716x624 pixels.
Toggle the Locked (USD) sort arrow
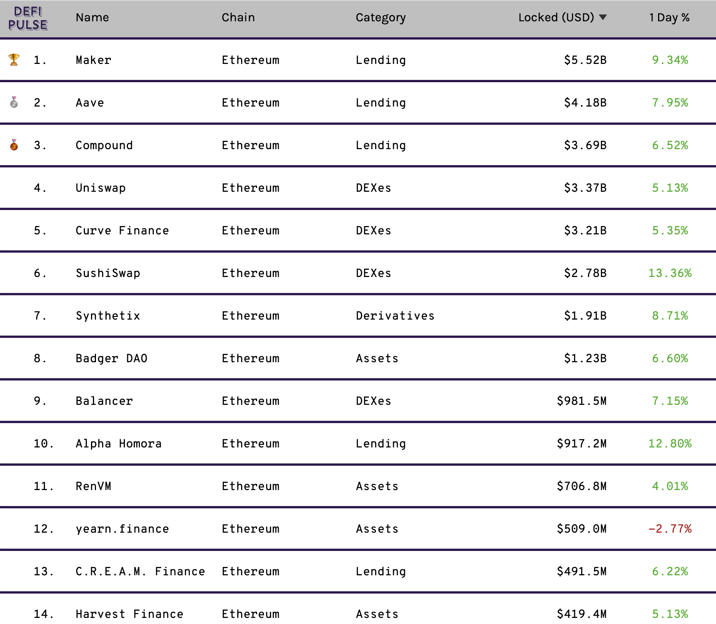coord(603,17)
